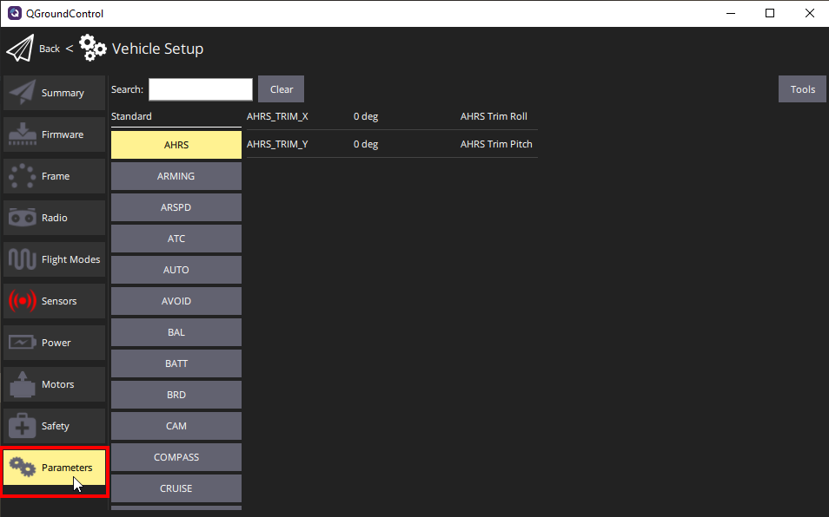This screenshot has height=517, width=829.
Task: Click inside the Search input field
Action: click(x=200, y=88)
